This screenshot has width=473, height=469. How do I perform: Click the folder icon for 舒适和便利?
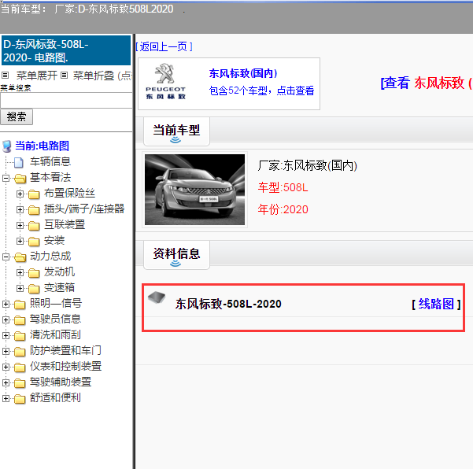point(20,399)
